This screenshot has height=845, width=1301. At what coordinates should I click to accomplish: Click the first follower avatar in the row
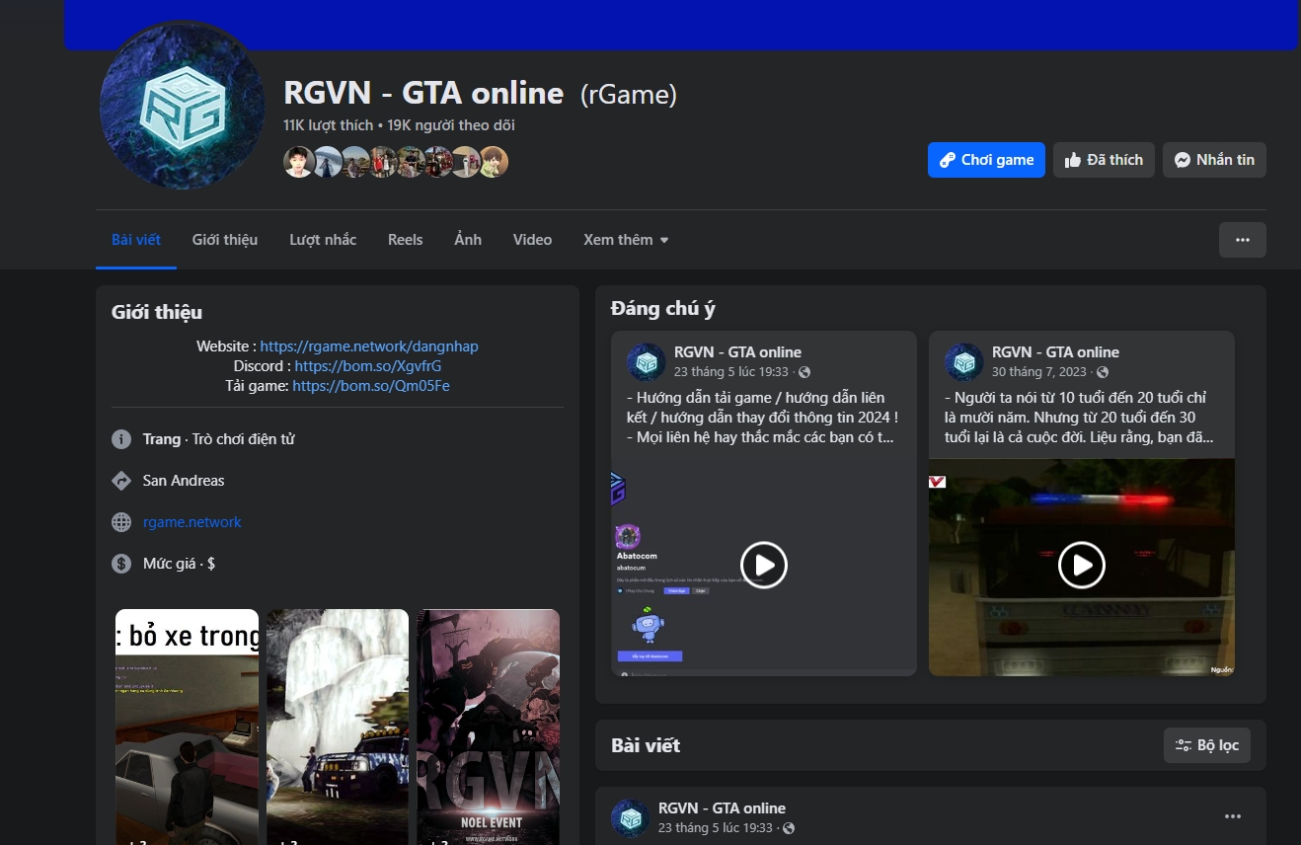click(x=299, y=162)
